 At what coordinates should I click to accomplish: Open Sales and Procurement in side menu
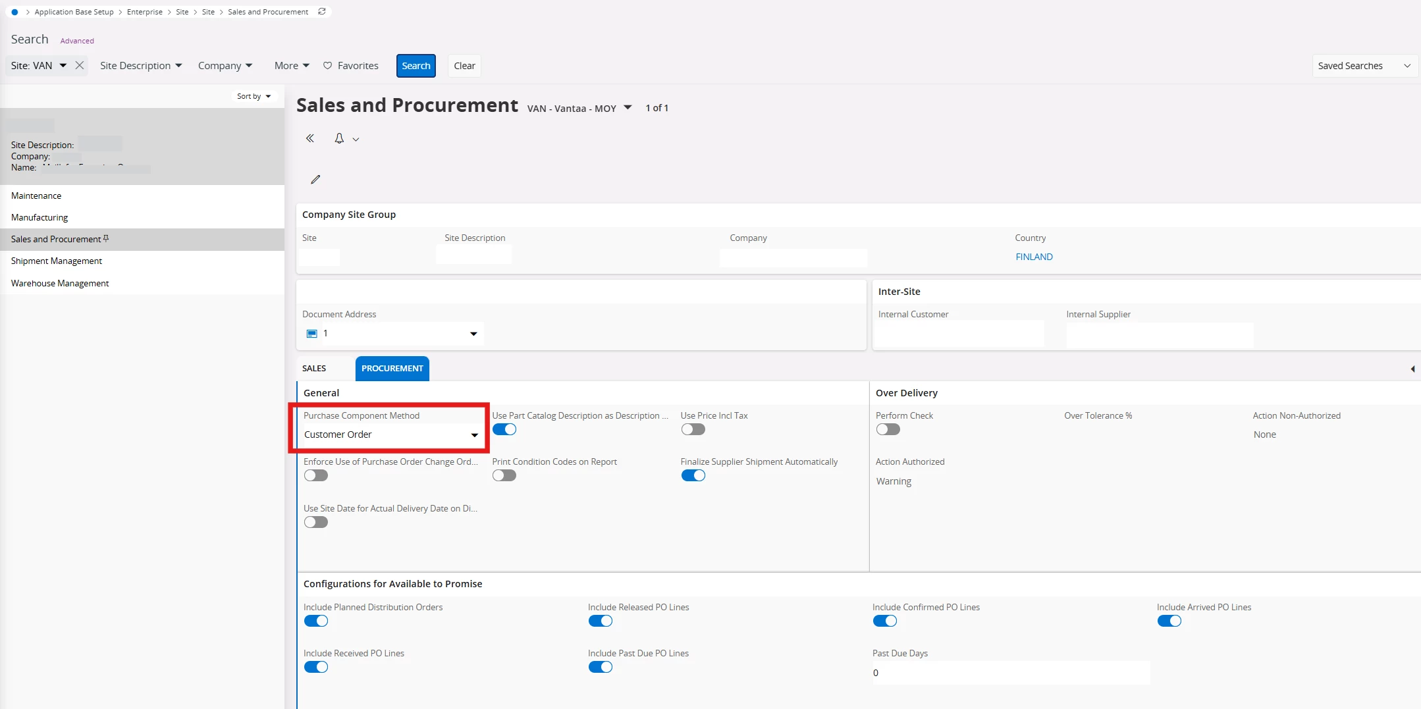point(142,239)
